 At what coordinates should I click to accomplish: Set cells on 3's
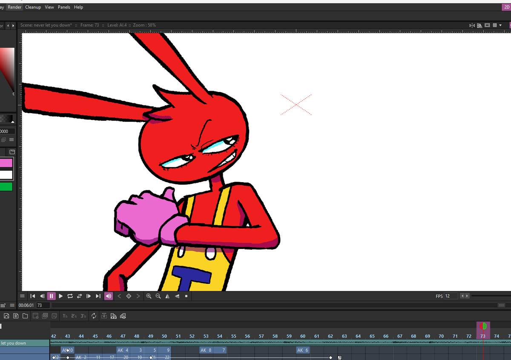pos(83,316)
